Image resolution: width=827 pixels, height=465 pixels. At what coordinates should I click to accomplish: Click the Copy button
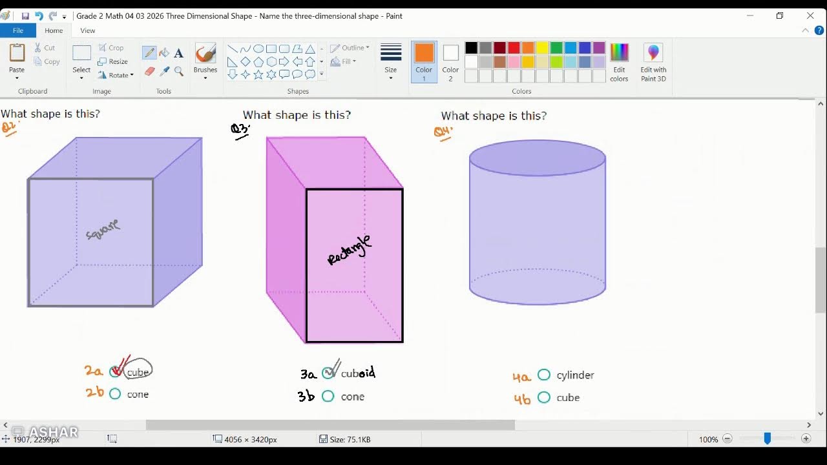point(47,62)
